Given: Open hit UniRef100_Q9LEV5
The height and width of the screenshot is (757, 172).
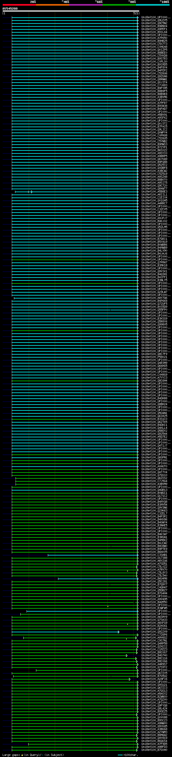Looking at the screenshot, I should [154, 20].
